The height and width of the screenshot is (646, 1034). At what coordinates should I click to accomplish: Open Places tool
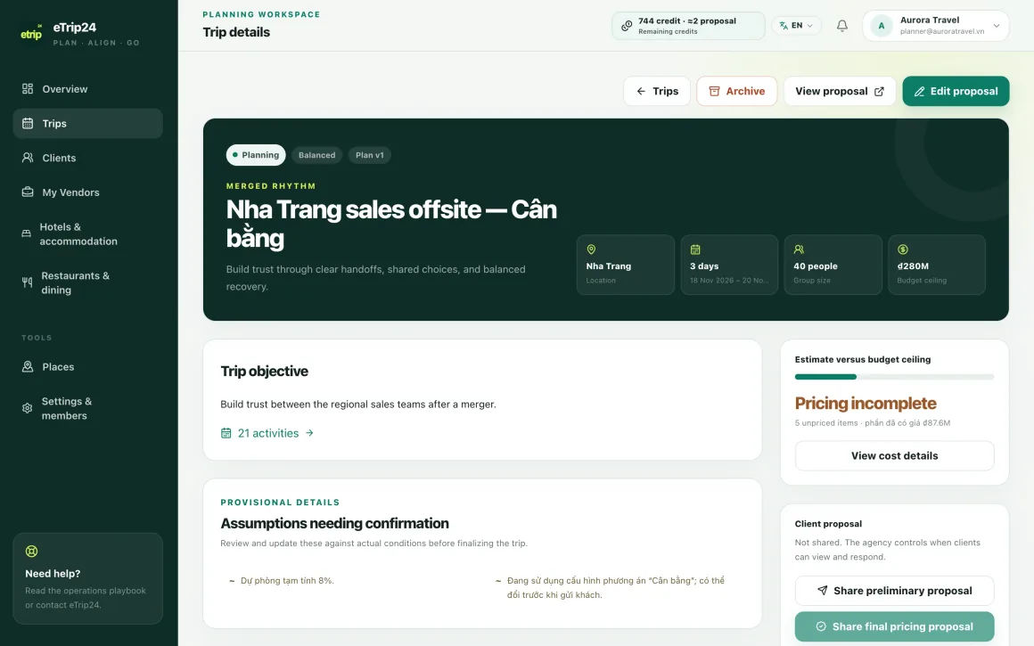click(87, 366)
